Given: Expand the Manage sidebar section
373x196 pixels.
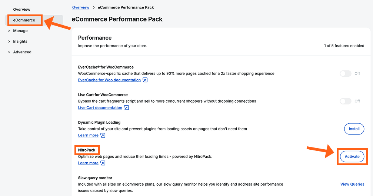Looking at the screenshot, I should [9, 31].
